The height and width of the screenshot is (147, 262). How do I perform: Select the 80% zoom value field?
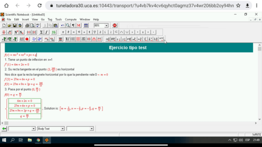[99, 26]
